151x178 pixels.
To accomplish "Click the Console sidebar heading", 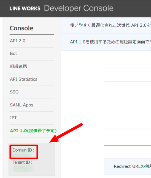I will point(21,28).
